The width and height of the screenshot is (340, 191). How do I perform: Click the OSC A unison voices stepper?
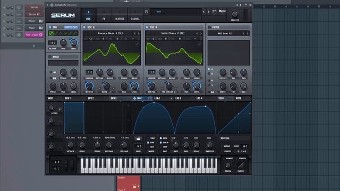click(x=89, y=72)
